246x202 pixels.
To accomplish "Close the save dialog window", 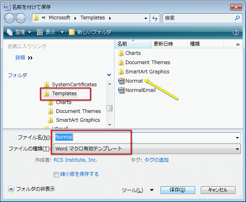I will coord(236,7).
